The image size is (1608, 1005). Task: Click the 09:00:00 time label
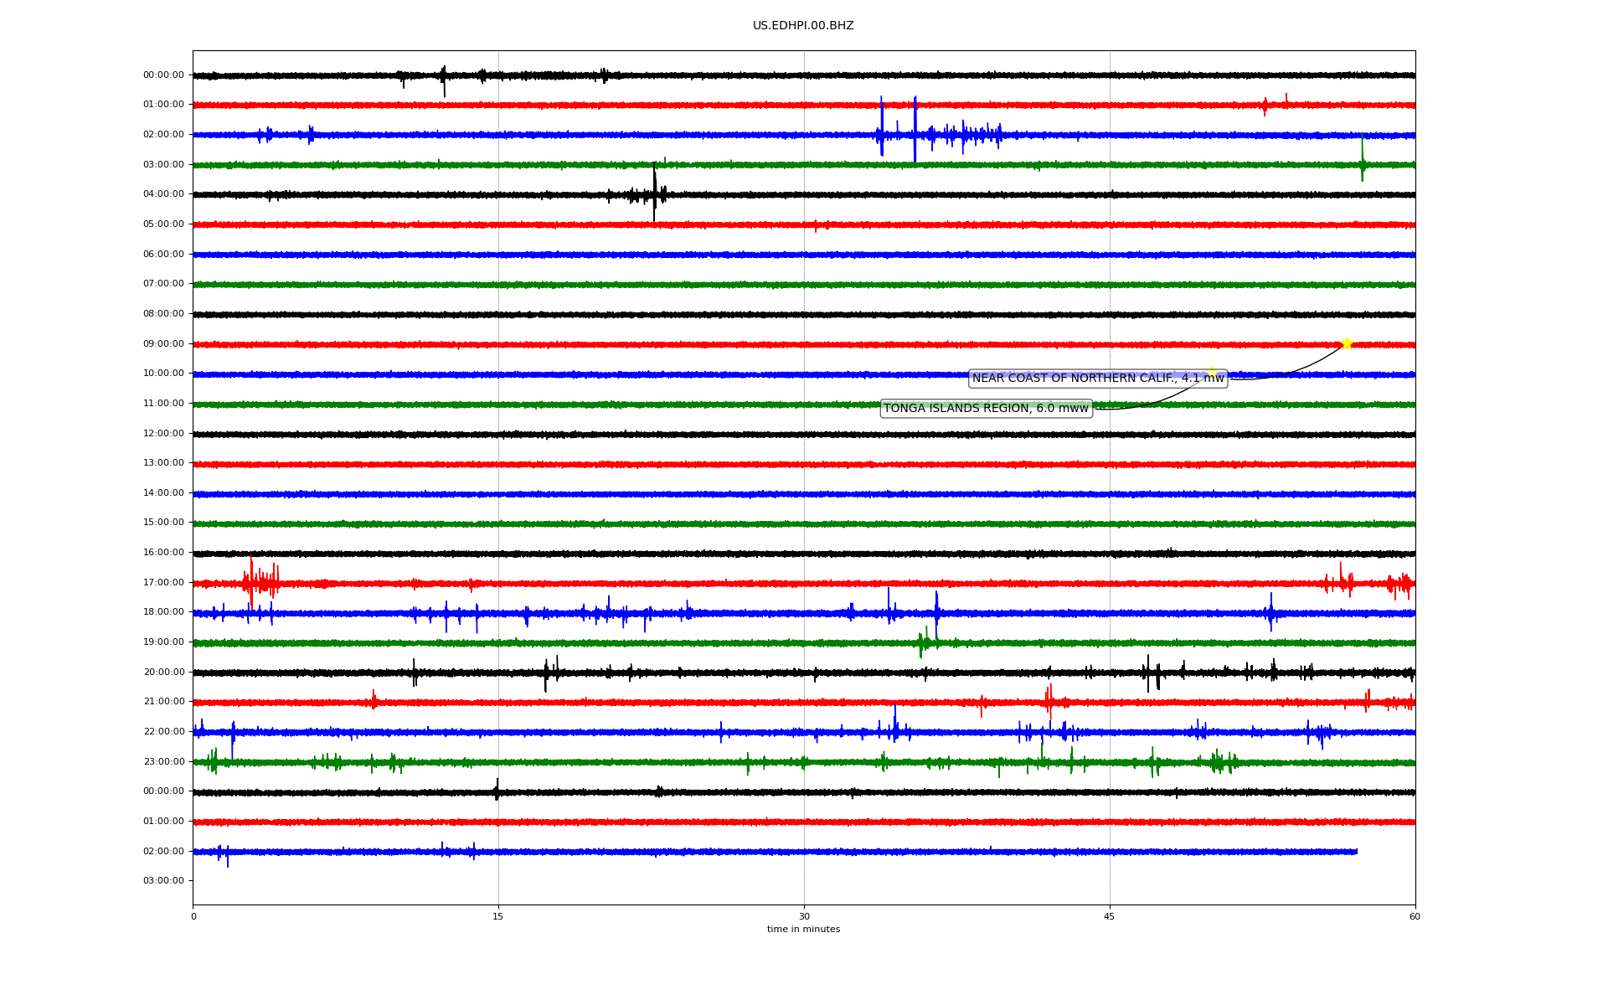pyautogui.click(x=163, y=344)
